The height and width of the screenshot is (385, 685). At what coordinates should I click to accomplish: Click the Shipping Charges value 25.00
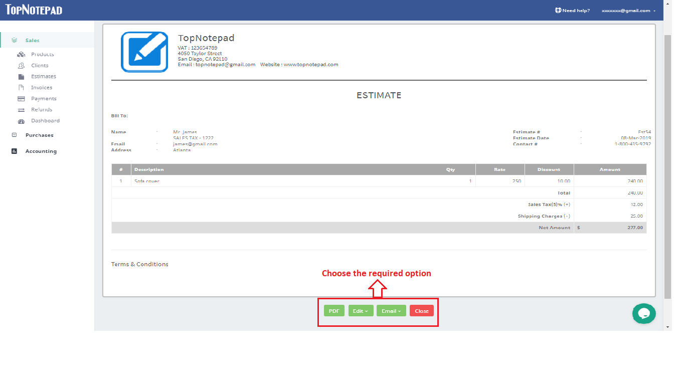[x=637, y=216]
